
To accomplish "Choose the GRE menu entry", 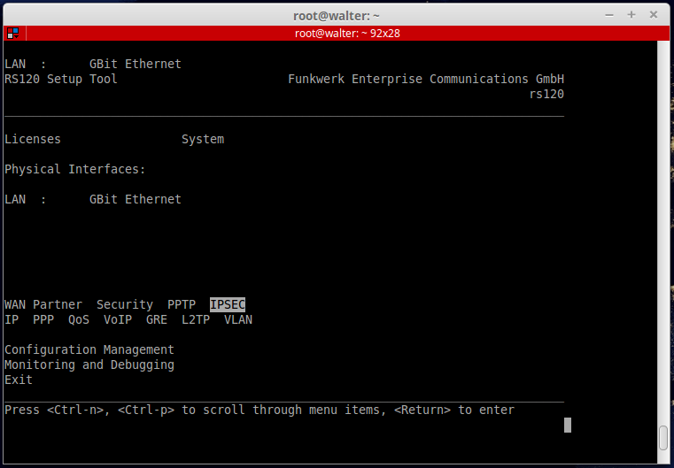I will point(157,319).
